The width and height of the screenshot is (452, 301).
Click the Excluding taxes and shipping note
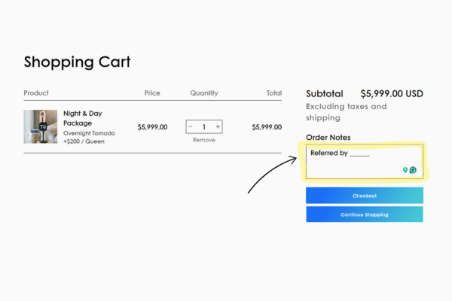[347, 112]
